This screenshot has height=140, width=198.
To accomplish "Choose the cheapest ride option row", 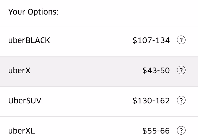I will click(99, 71).
